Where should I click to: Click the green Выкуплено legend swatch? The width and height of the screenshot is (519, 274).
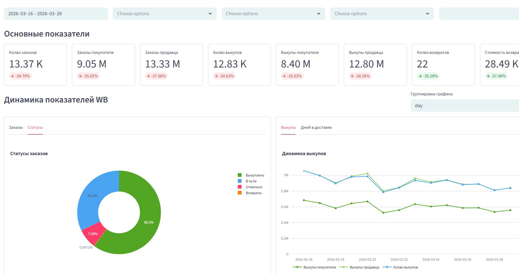240,175
